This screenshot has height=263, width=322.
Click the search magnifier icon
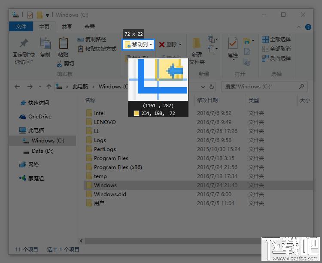tap(301, 87)
